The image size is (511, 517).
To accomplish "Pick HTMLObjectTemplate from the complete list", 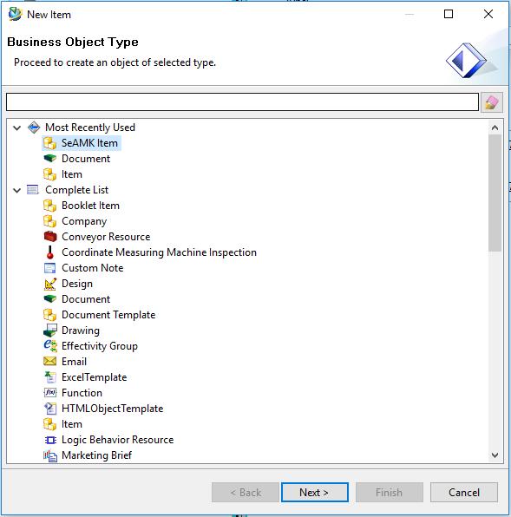I will (113, 409).
